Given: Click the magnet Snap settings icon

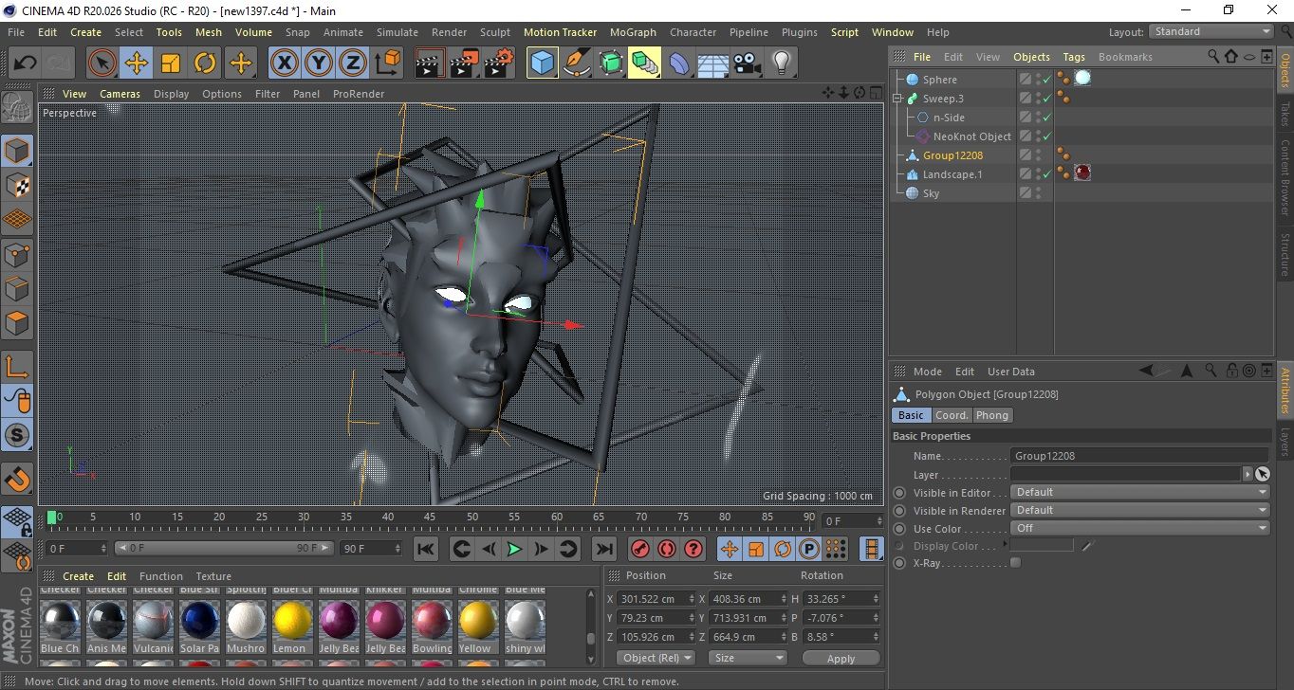Looking at the screenshot, I should click(x=17, y=479).
